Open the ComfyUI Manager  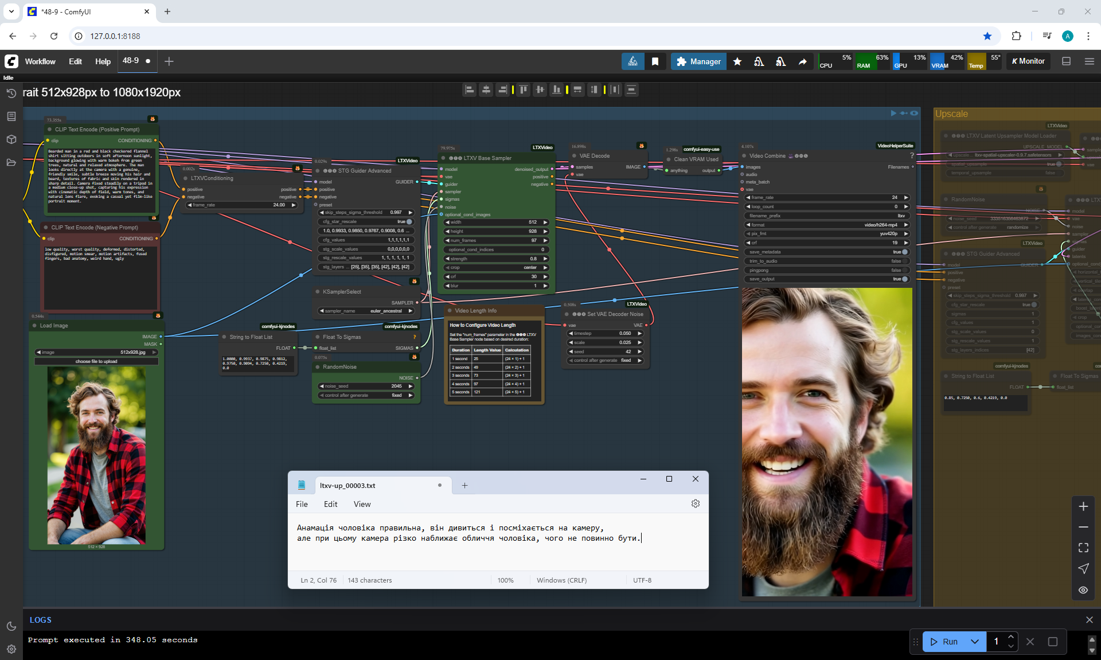pyautogui.click(x=698, y=61)
